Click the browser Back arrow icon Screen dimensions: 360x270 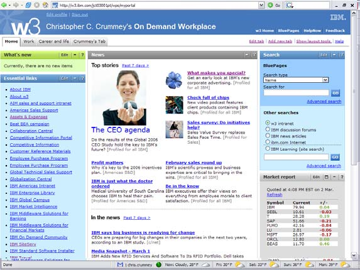point(4,5)
